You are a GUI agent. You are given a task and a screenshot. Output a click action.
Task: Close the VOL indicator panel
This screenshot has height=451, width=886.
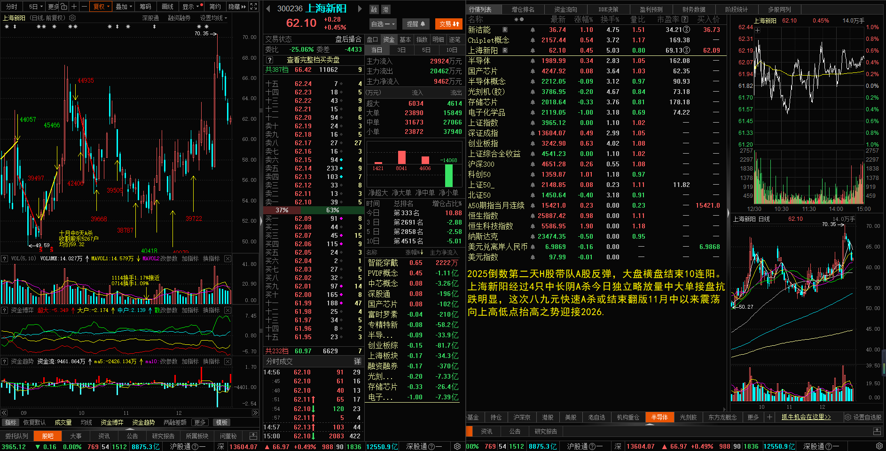[227, 258]
